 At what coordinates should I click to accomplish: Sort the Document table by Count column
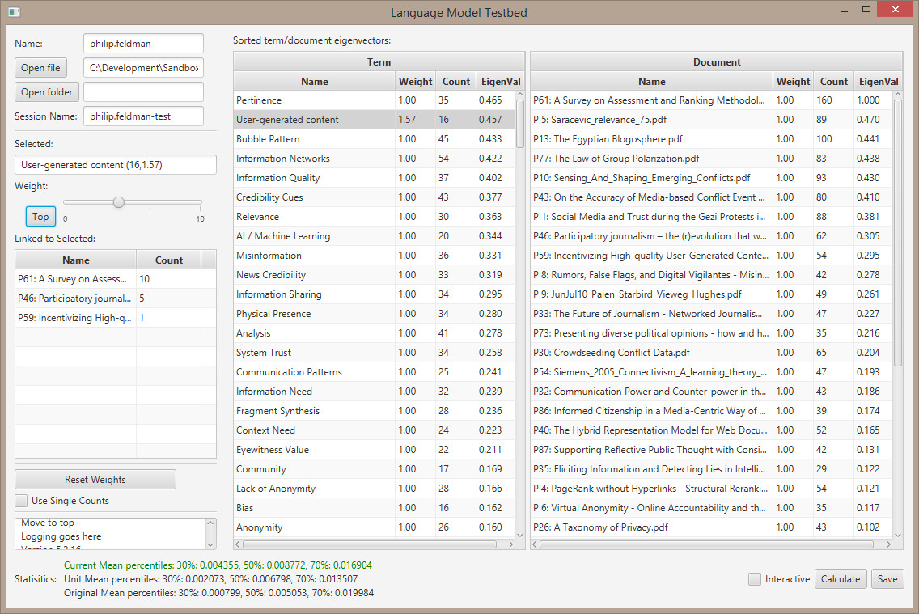833,81
